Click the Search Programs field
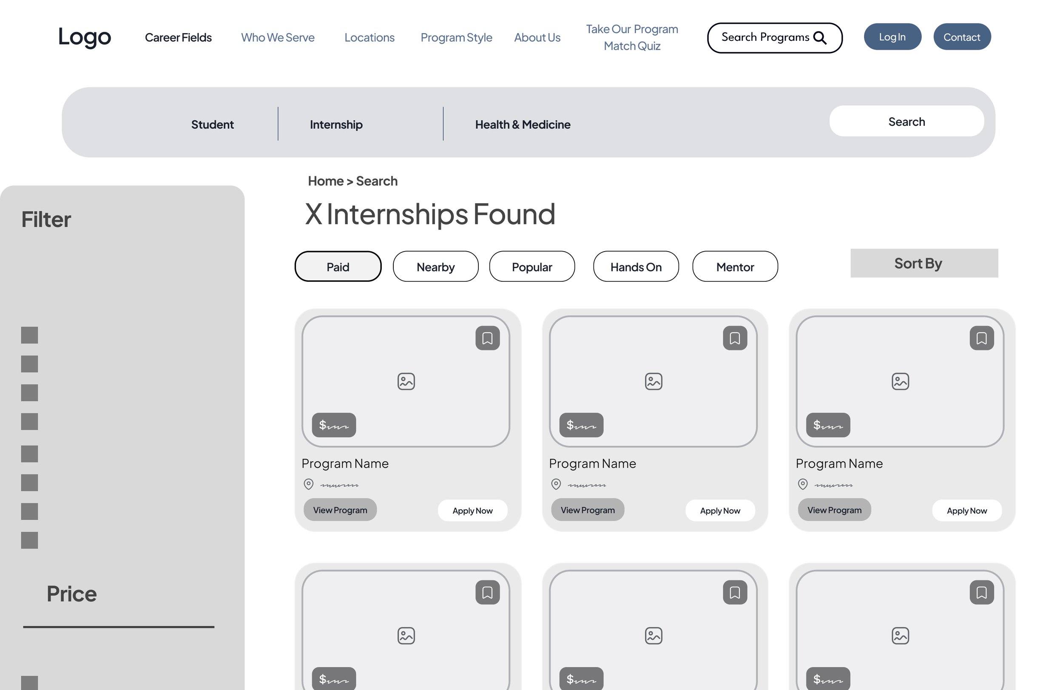Image resolution: width=1063 pixels, height=690 pixels. (x=774, y=38)
